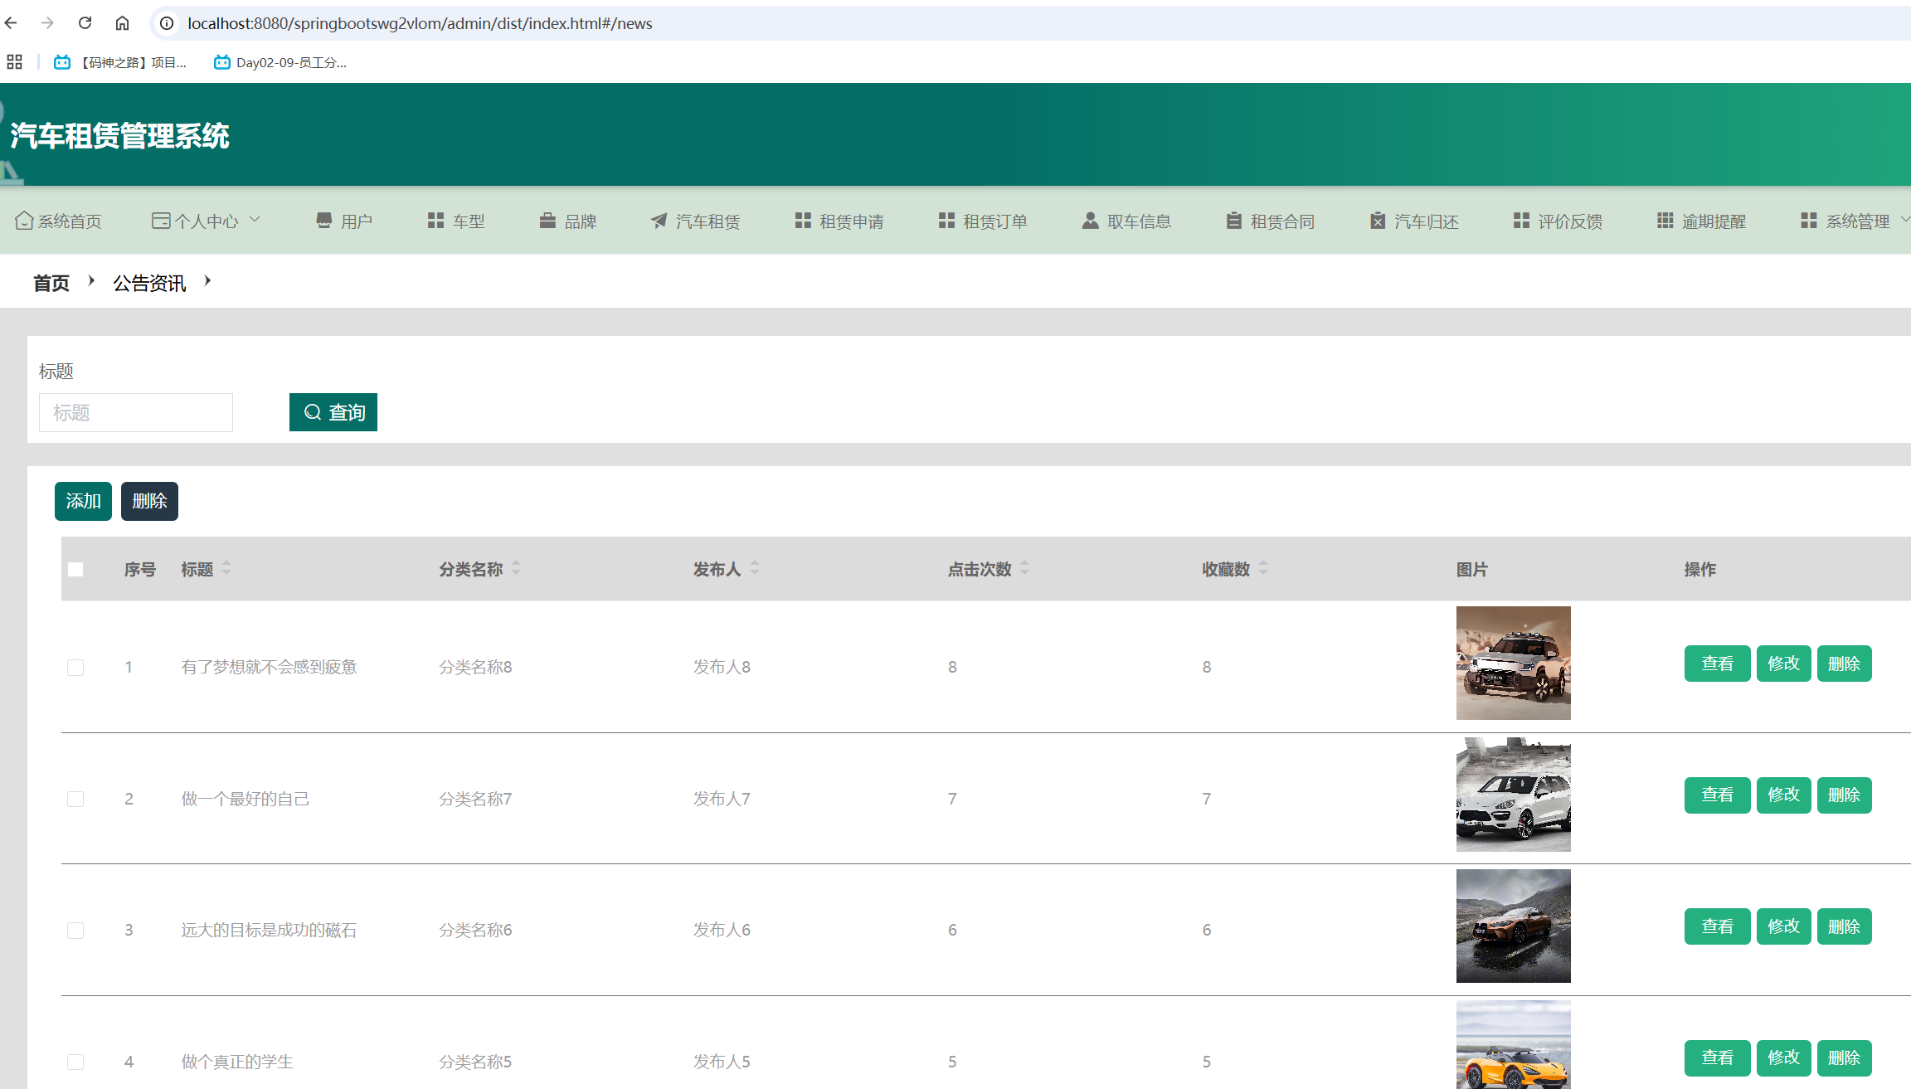Open the browser apps grid icon

point(14,62)
